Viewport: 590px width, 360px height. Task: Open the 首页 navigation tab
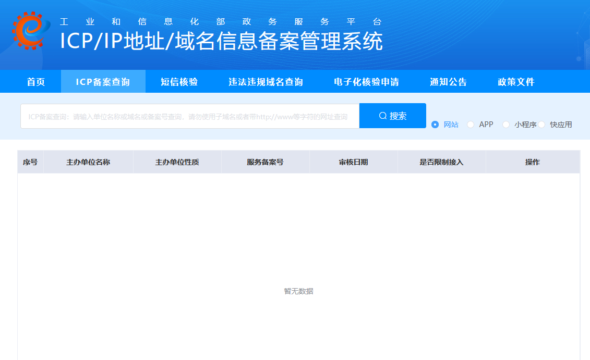[36, 82]
